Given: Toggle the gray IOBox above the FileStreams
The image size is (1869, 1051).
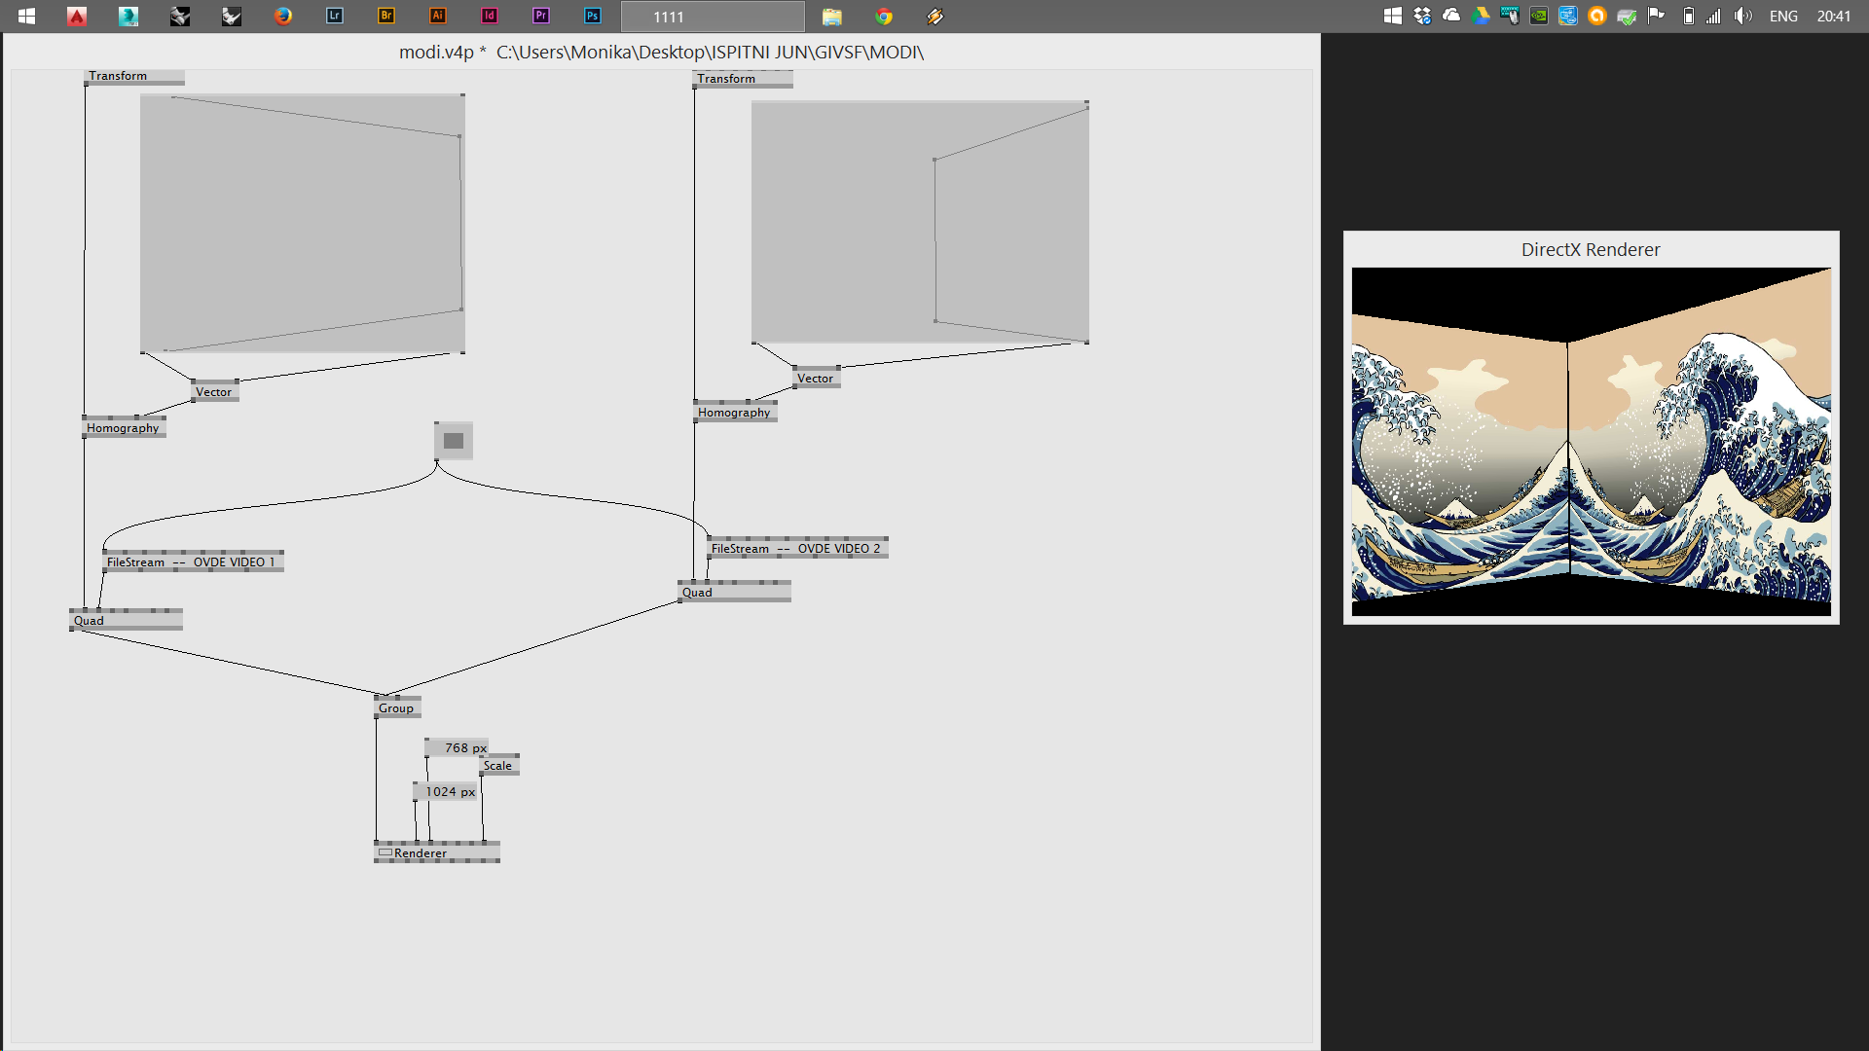Looking at the screenshot, I should click(x=454, y=441).
